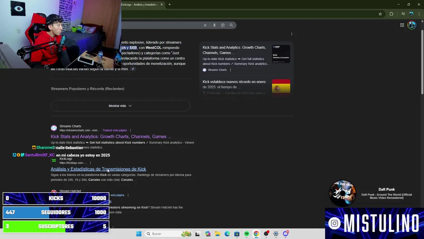
Task: Click the magnifying glass search button
Action: 231,25
